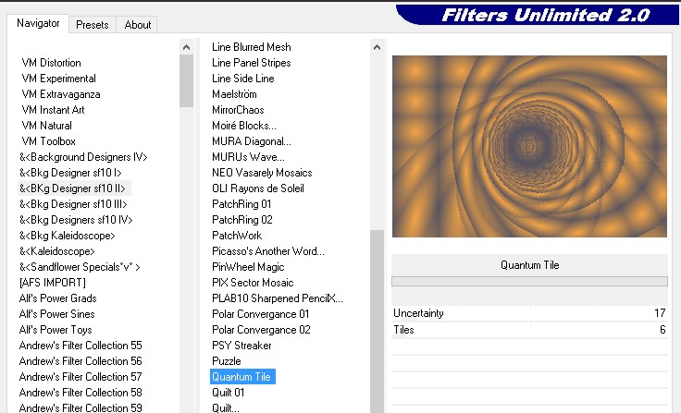Select the Puzzle filter

click(x=226, y=361)
